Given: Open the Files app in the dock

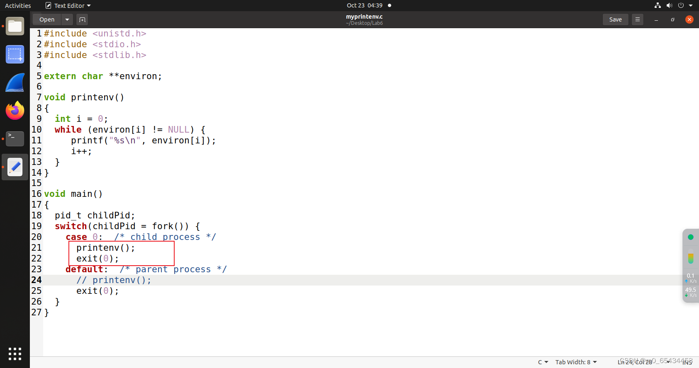Looking at the screenshot, I should [x=15, y=27].
